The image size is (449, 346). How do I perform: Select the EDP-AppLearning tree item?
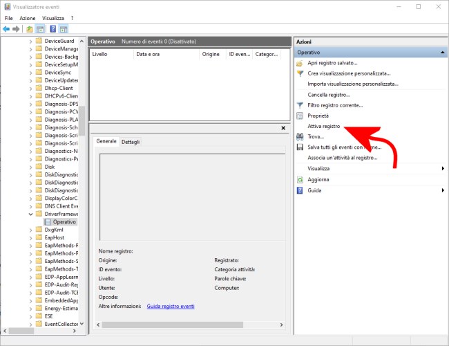[61, 277]
